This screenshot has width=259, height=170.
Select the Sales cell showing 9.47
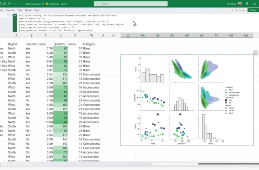46,70
